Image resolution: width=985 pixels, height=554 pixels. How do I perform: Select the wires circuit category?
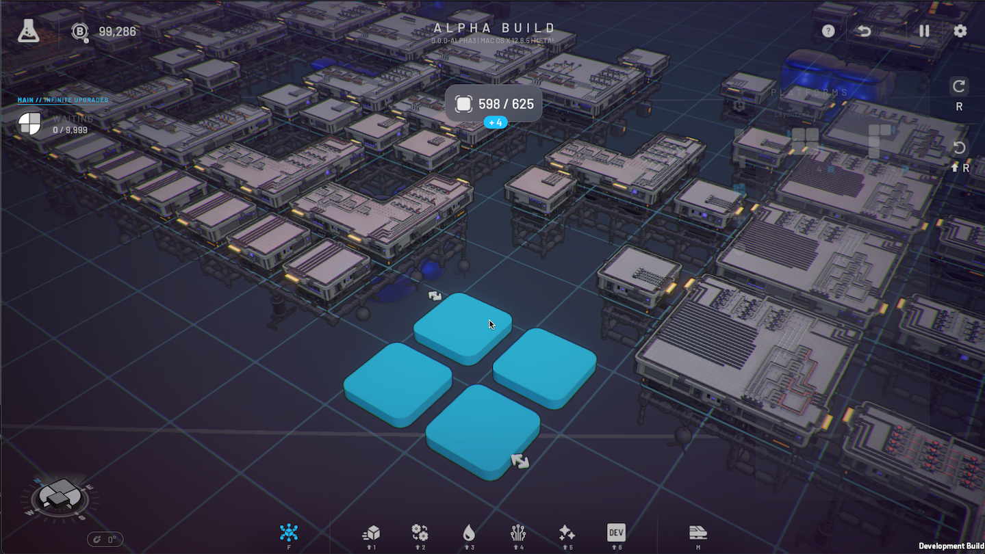(x=518, y=533)
